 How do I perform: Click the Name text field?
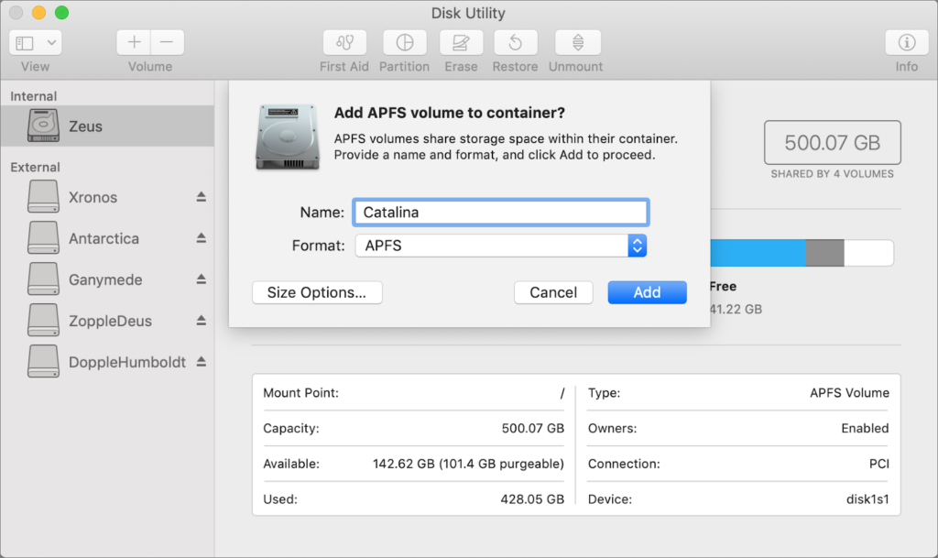pyautogui.click(x=500, y=213)
